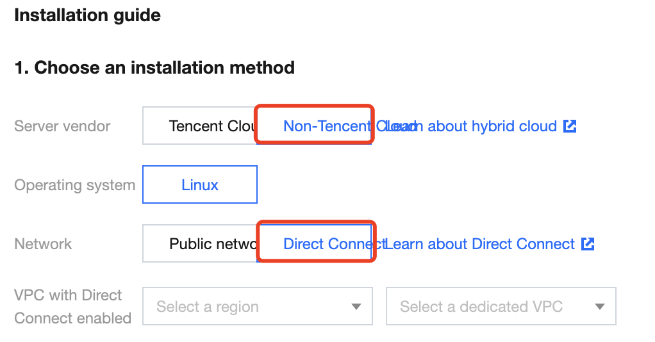Click the Operating system label

coord(74,185)
